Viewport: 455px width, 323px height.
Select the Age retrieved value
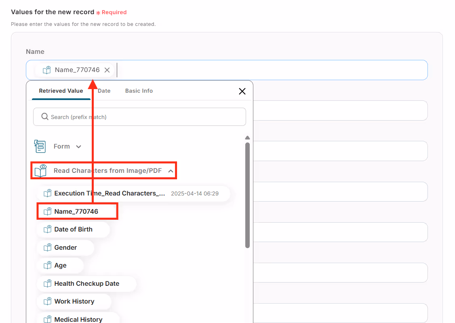pyautogui.click(x=60, y=266)
